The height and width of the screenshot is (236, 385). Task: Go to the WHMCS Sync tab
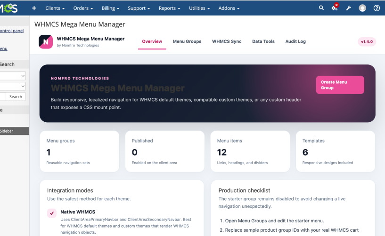[x=227, y=41]
